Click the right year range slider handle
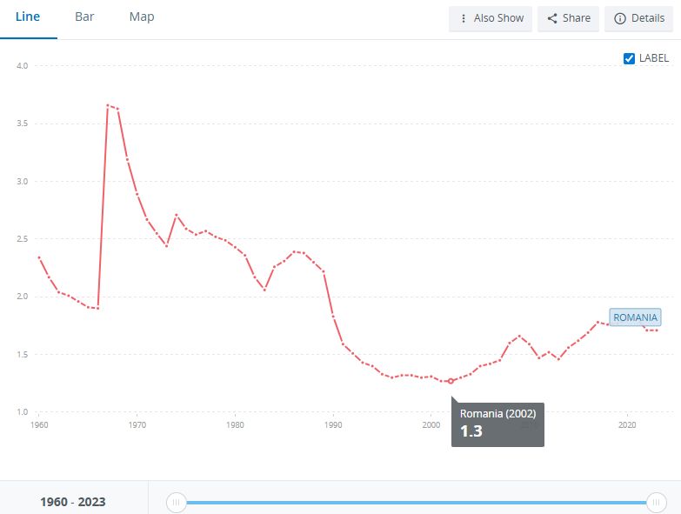681x514 pixels. pos(657,502)
